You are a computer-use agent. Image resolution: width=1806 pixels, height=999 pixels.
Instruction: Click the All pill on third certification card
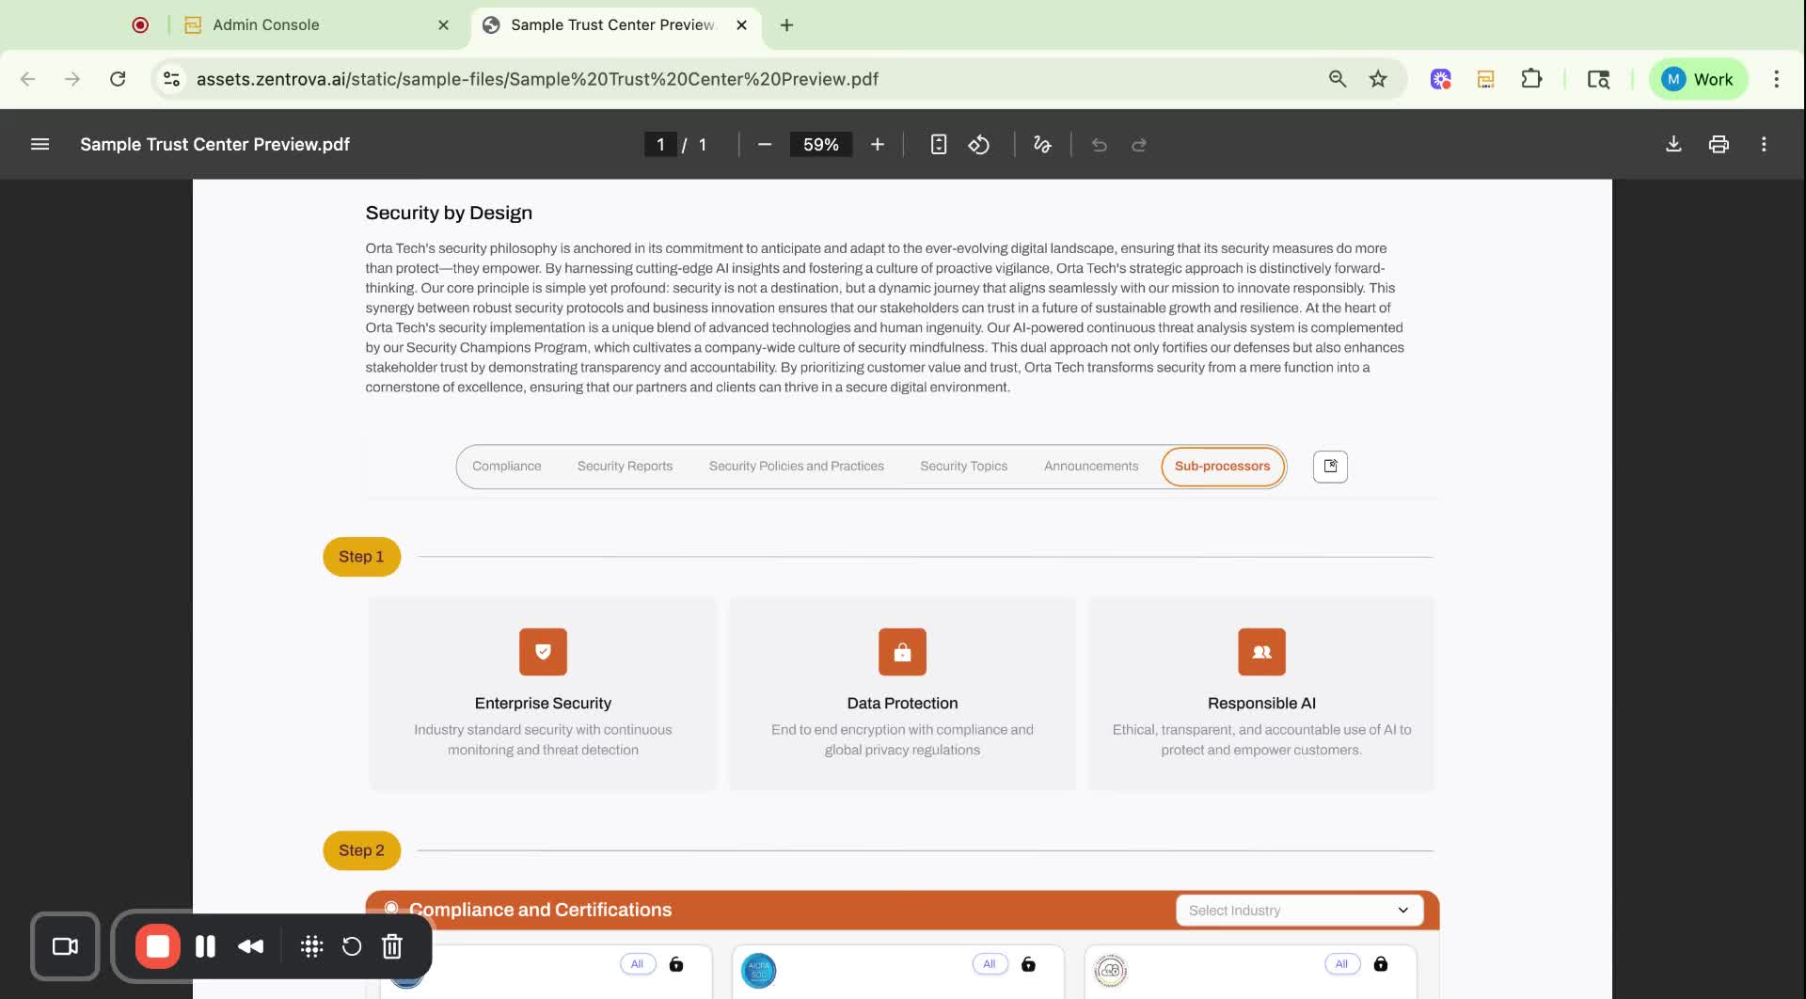(x=1341, y=963)
